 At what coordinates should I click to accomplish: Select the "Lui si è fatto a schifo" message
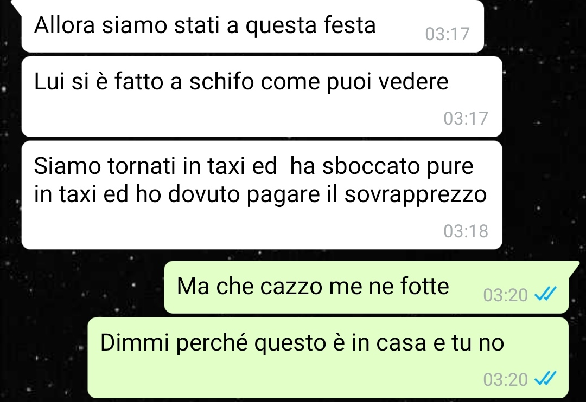click(262, 96)
